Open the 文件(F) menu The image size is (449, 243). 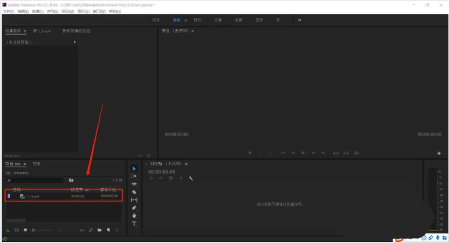9,11
